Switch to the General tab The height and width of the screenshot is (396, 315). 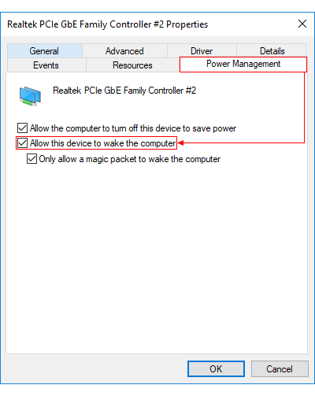click(45, 51)
